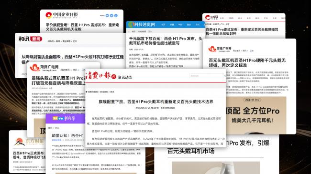This screenshot has height=174, width=311.
Task: Click the 和讯新闻 logo
Action: pyautogui.click(x=30, y=39)
